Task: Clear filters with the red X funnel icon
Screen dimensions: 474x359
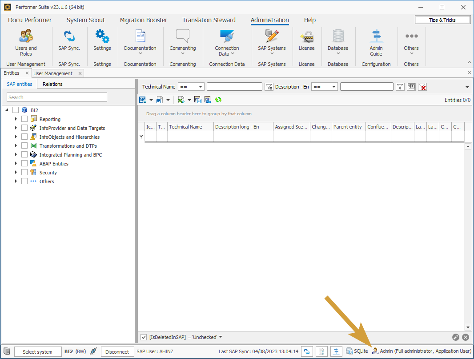Action: pyautogui.click(x=422, y=87)
